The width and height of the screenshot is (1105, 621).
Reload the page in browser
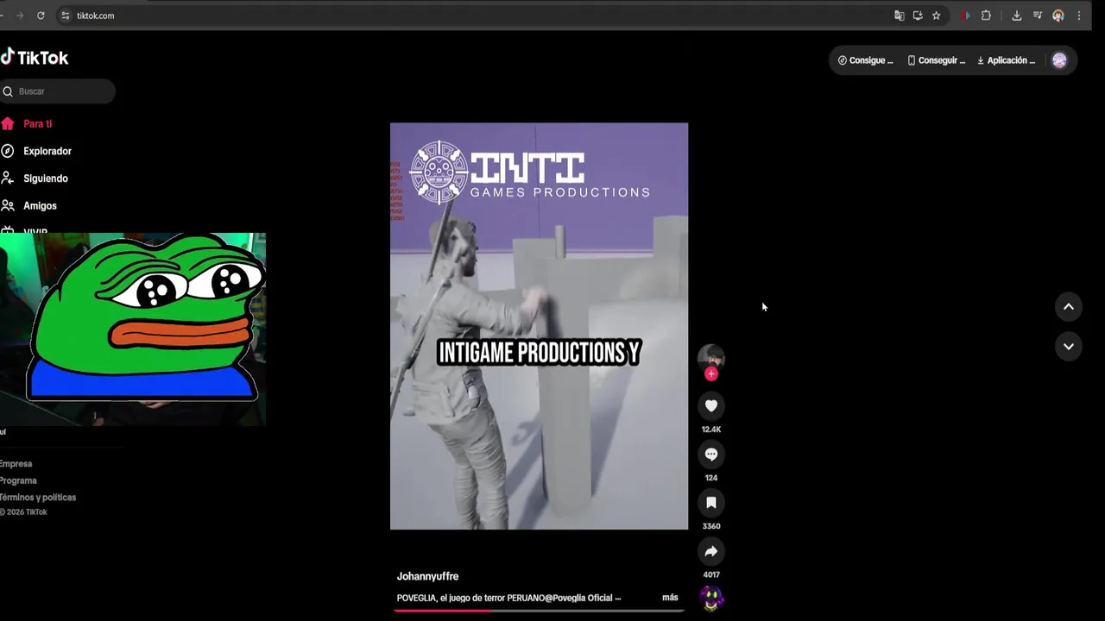[41, 16]
